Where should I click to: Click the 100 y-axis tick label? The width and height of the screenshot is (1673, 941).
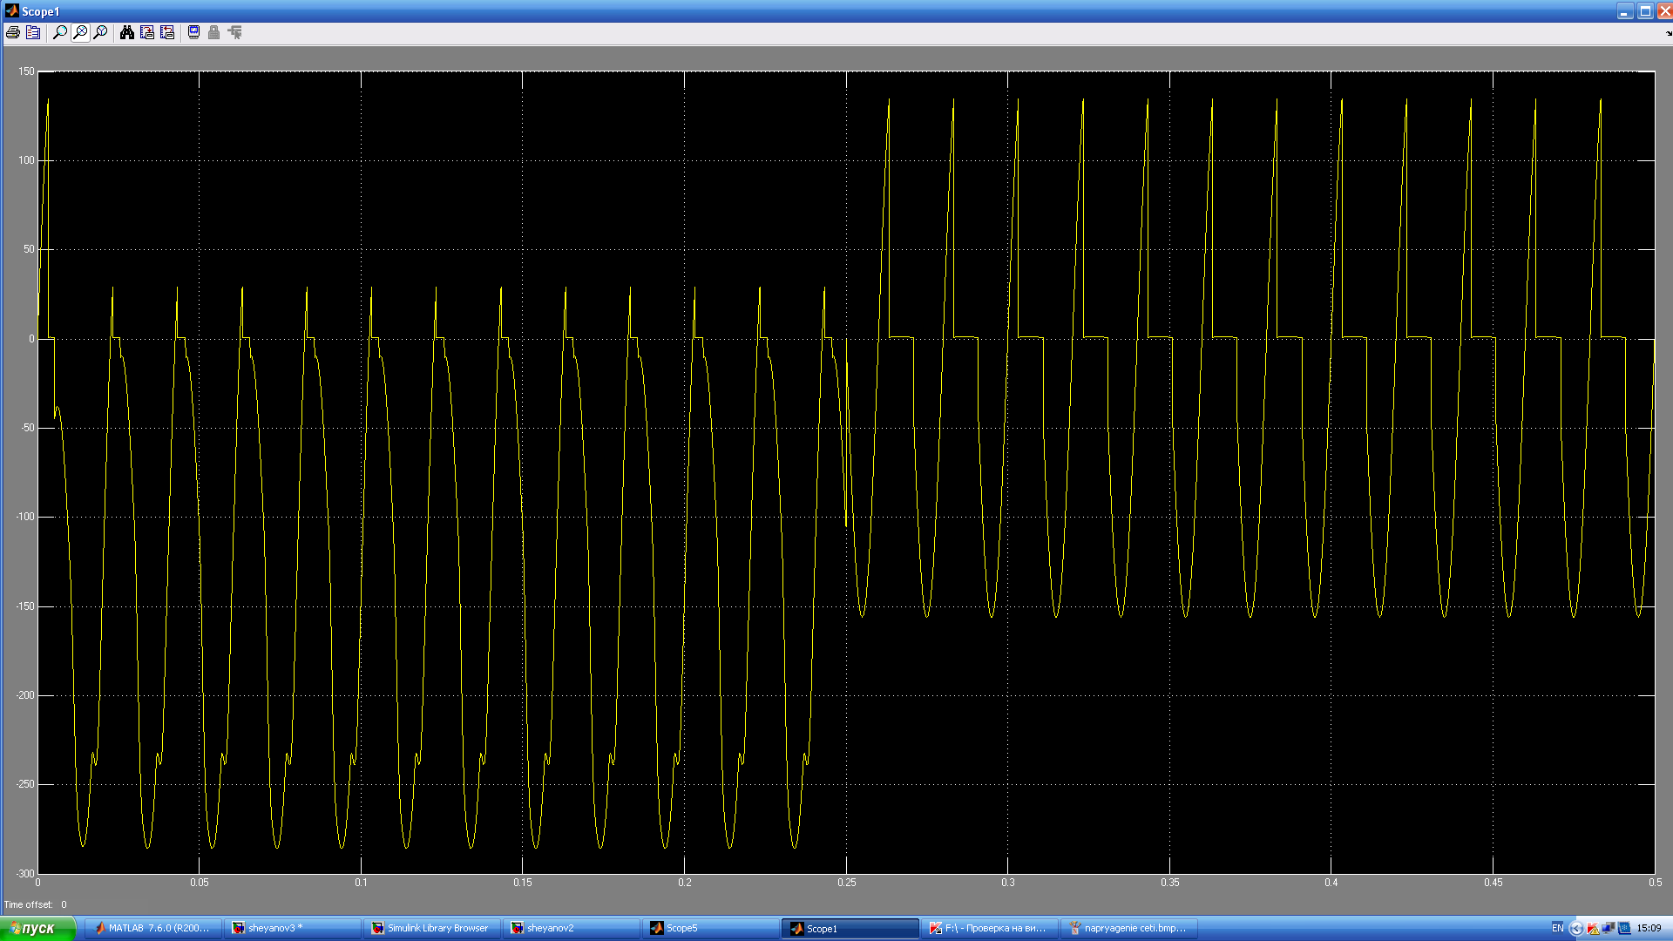click(26, 160)
